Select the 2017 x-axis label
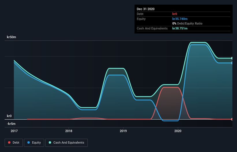 point(14,131)
